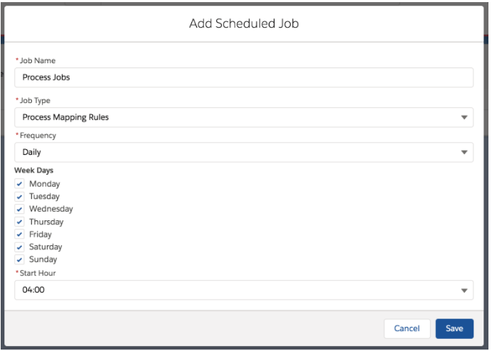Open the Start Hour dropdown
The image size is (492, 351).
tap(244, 290)
